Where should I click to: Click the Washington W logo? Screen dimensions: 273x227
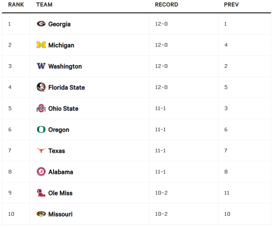(x=41, y=66)
